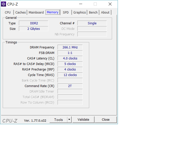
Task: Click the empty DC Mode field
Action: [92, 29]
